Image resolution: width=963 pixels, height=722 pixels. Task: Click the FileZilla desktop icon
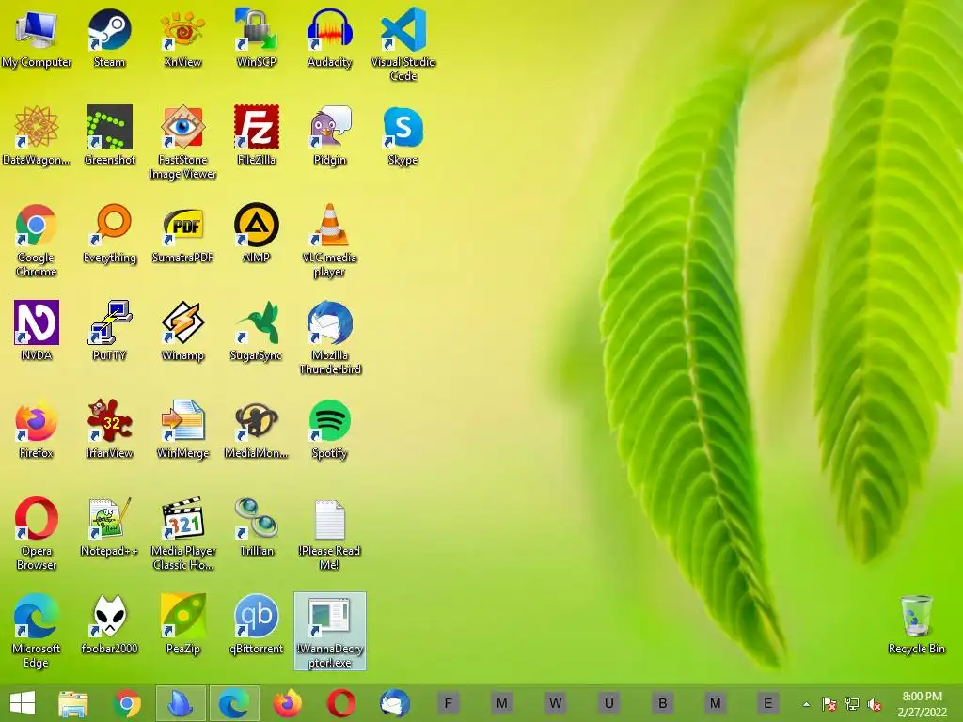pos(257,135)
